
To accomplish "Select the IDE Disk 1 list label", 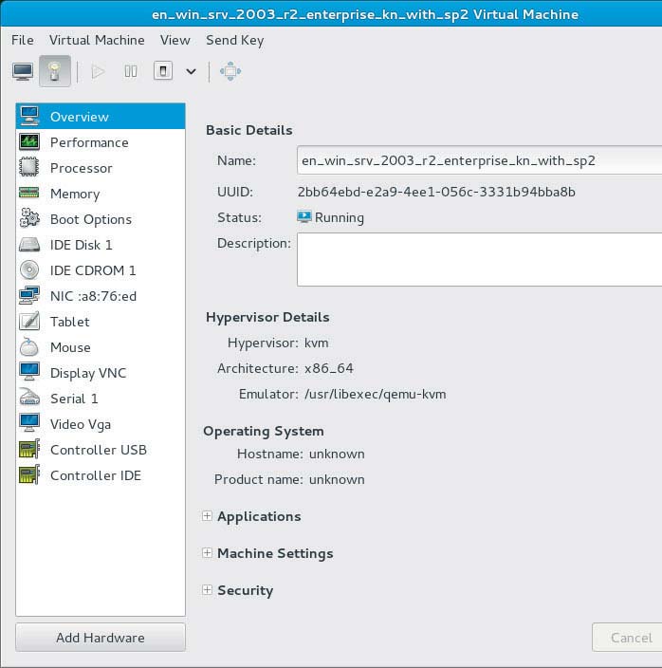I will [x=82, y=245].
